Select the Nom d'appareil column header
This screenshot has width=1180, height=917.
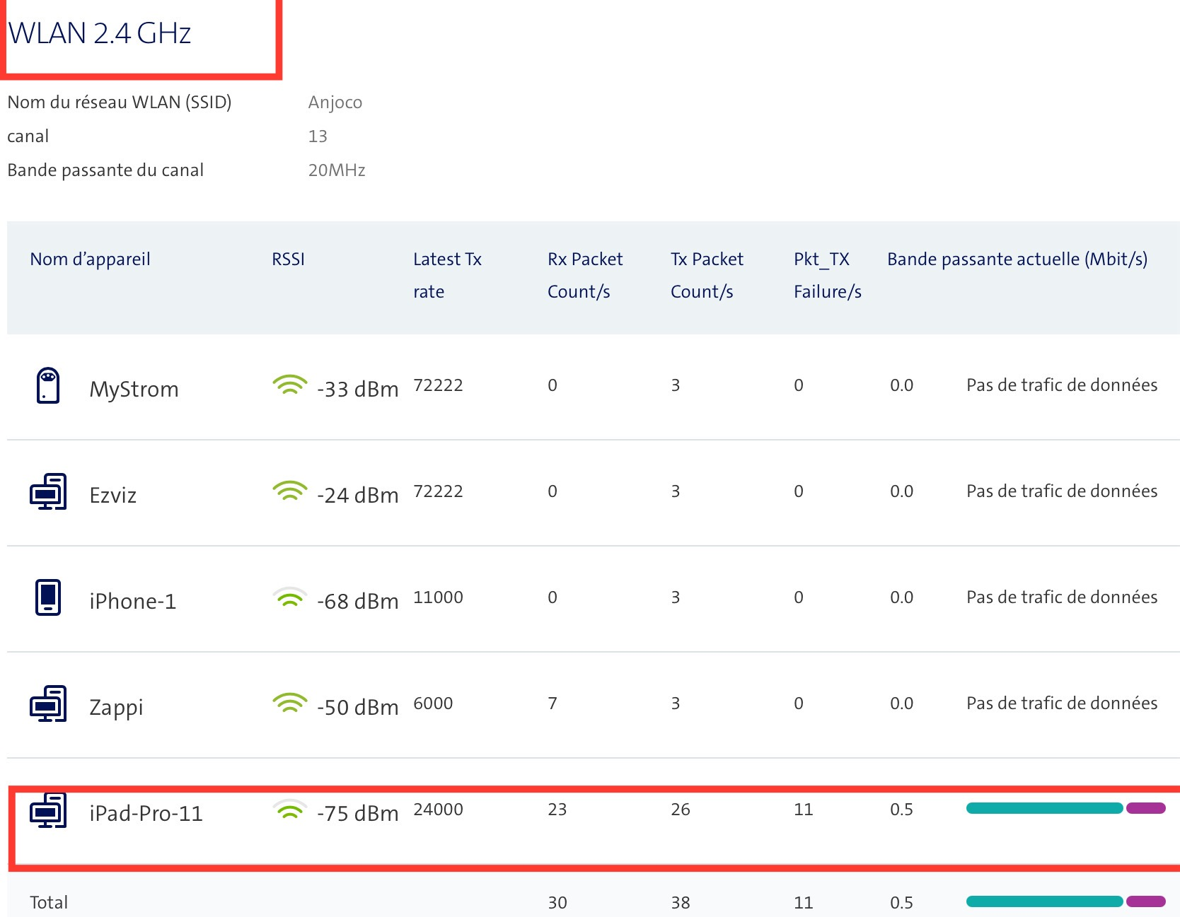pos(90,259)
